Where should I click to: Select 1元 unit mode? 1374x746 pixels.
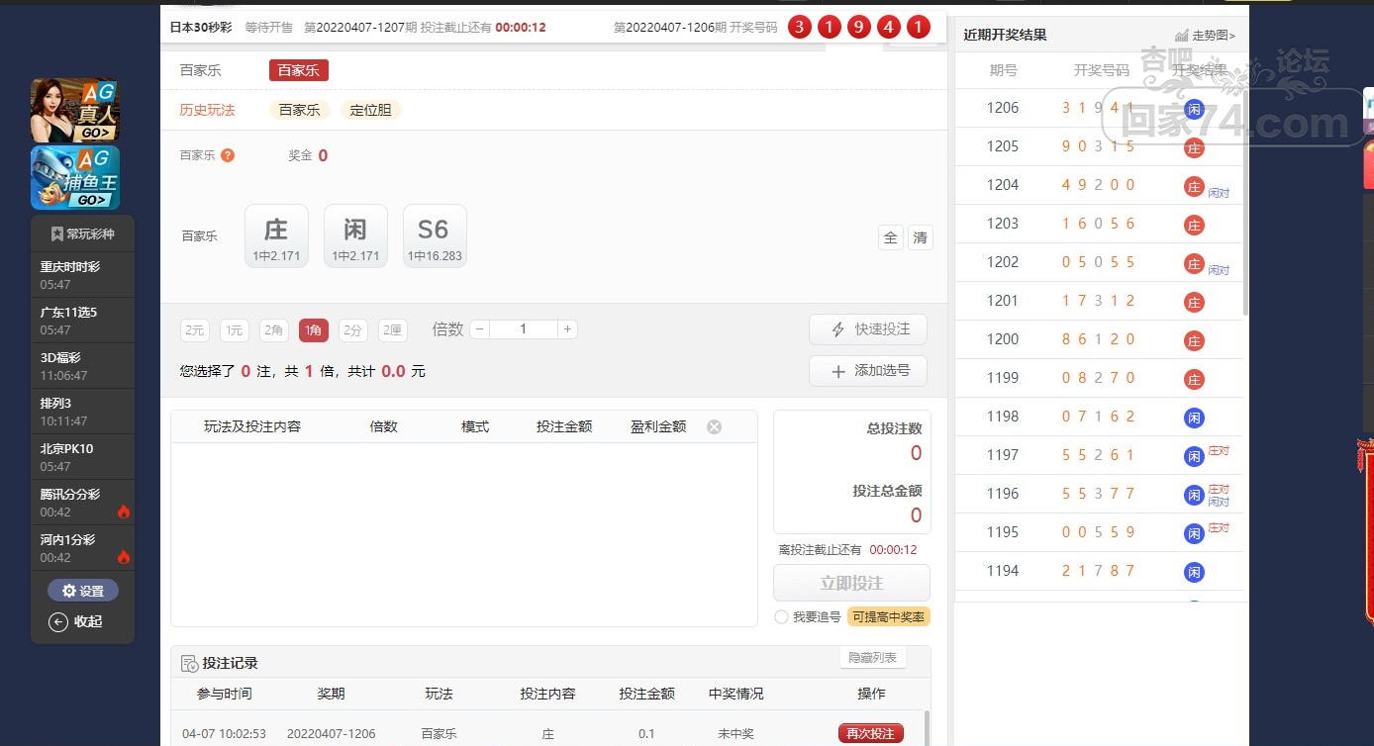point(235,330)
